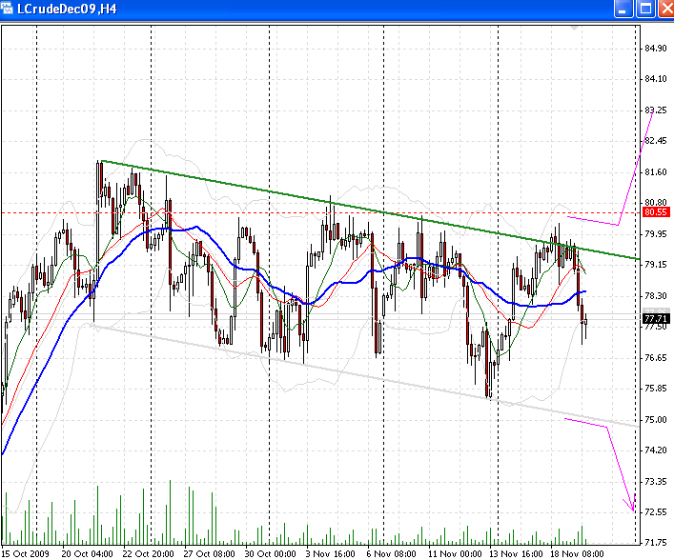Click the 74.20 price scale value
This screenshot has width=674, height=560.
tap(656, 450)
